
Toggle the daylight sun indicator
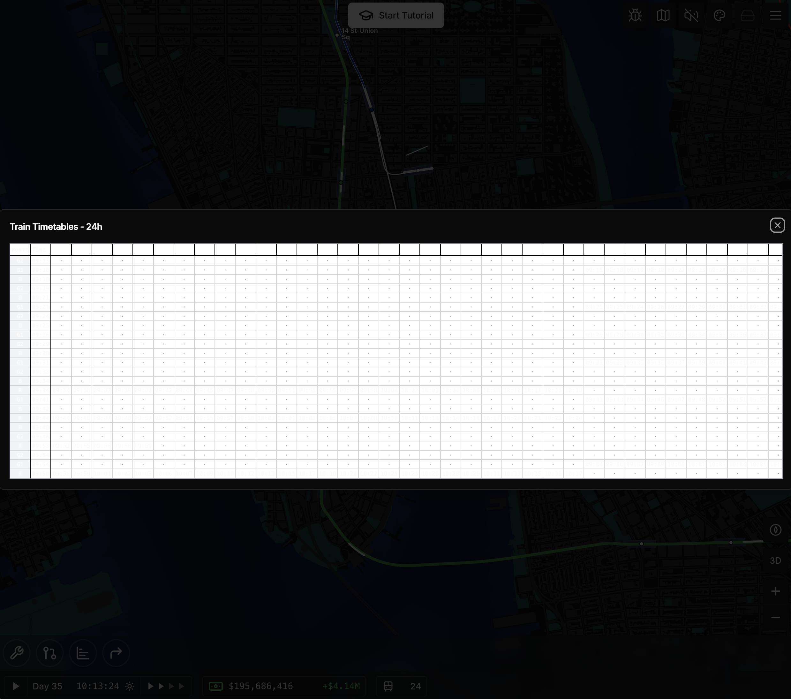129,686
